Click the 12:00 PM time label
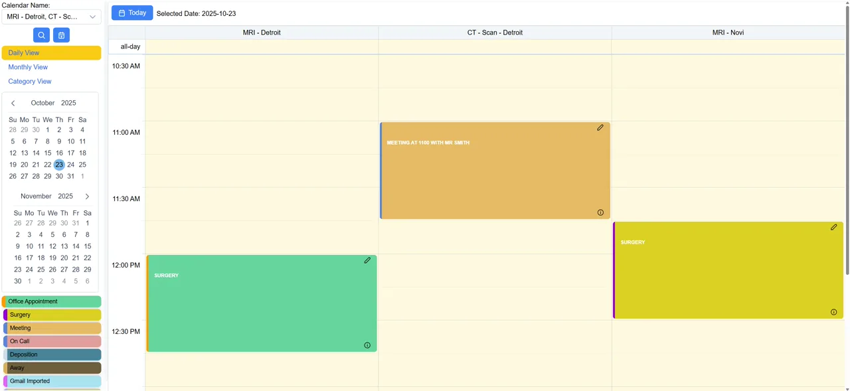Image resolution: width=850 pixels, height=391 pixels. point(126,266)
